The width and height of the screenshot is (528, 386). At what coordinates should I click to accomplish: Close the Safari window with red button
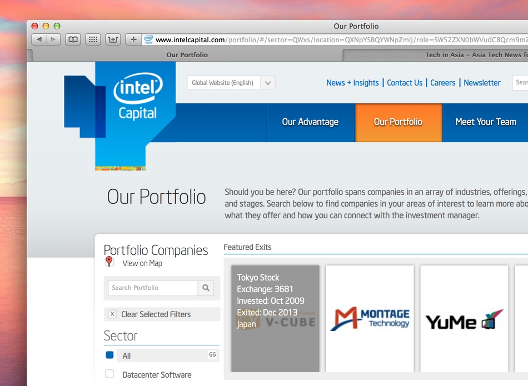click(34, 26)
